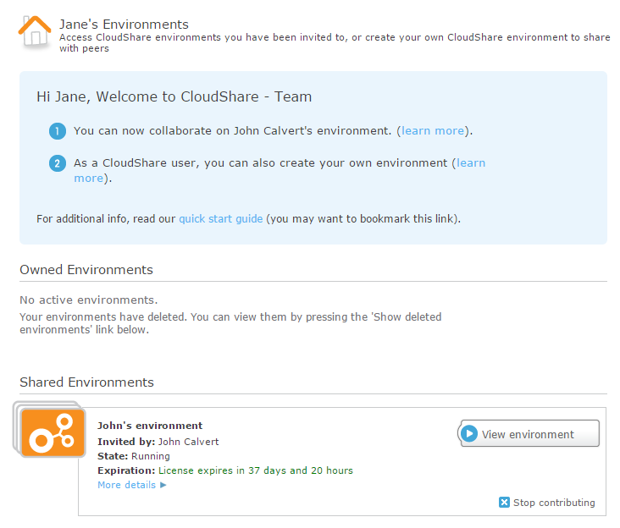The width and height of the screenshot is (620, 528).
Task: Expand the More details arrow
Action: [x=163, y=485]
